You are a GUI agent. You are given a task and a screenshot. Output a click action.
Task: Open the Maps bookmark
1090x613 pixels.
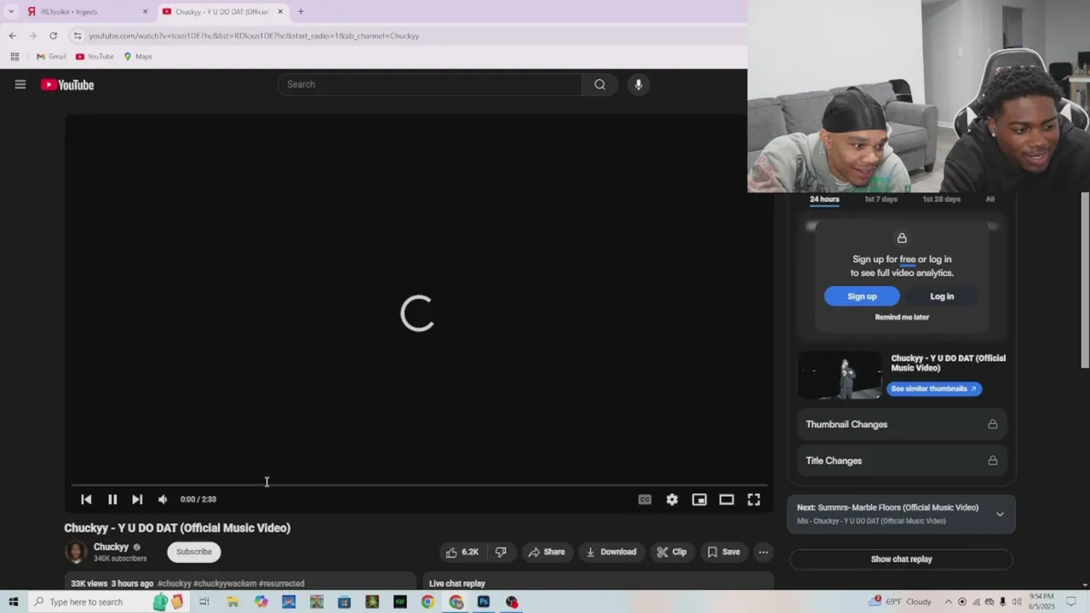click(x=138, y=56)
